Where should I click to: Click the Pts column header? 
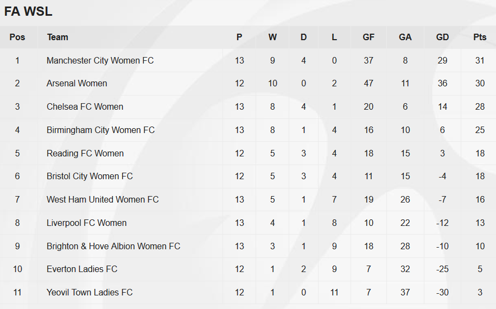click(480, 37)
